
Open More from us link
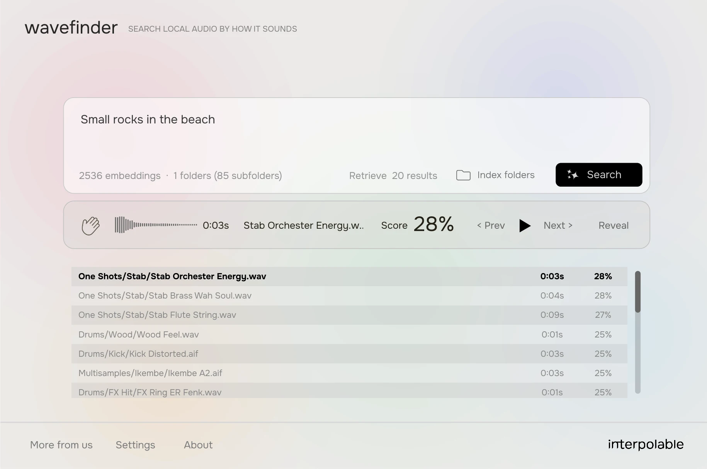61,445
